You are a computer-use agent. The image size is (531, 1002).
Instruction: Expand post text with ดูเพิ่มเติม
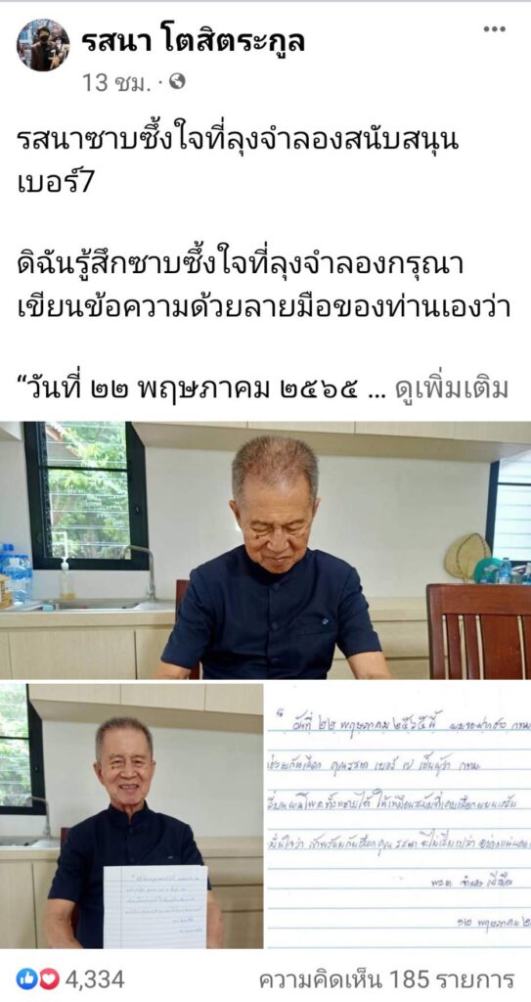453,387
